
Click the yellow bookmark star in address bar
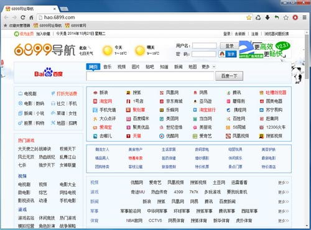pyautogui.click(x=249, y=17)
